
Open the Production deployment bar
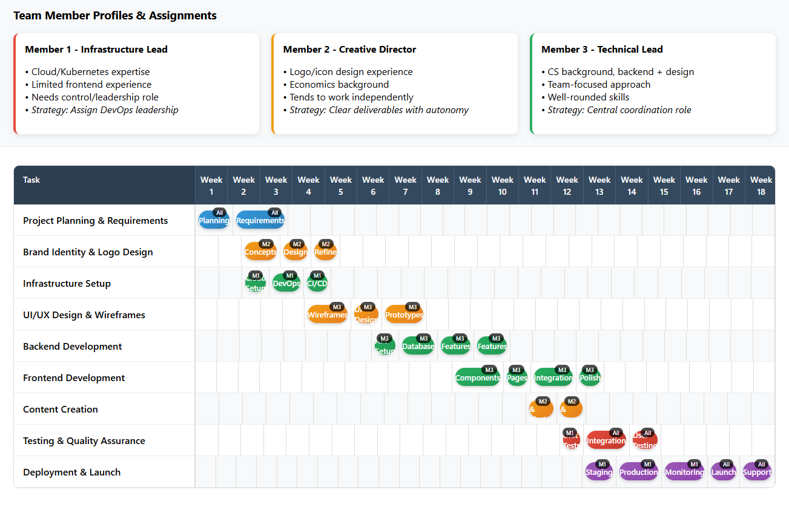[x=638, y=472]
